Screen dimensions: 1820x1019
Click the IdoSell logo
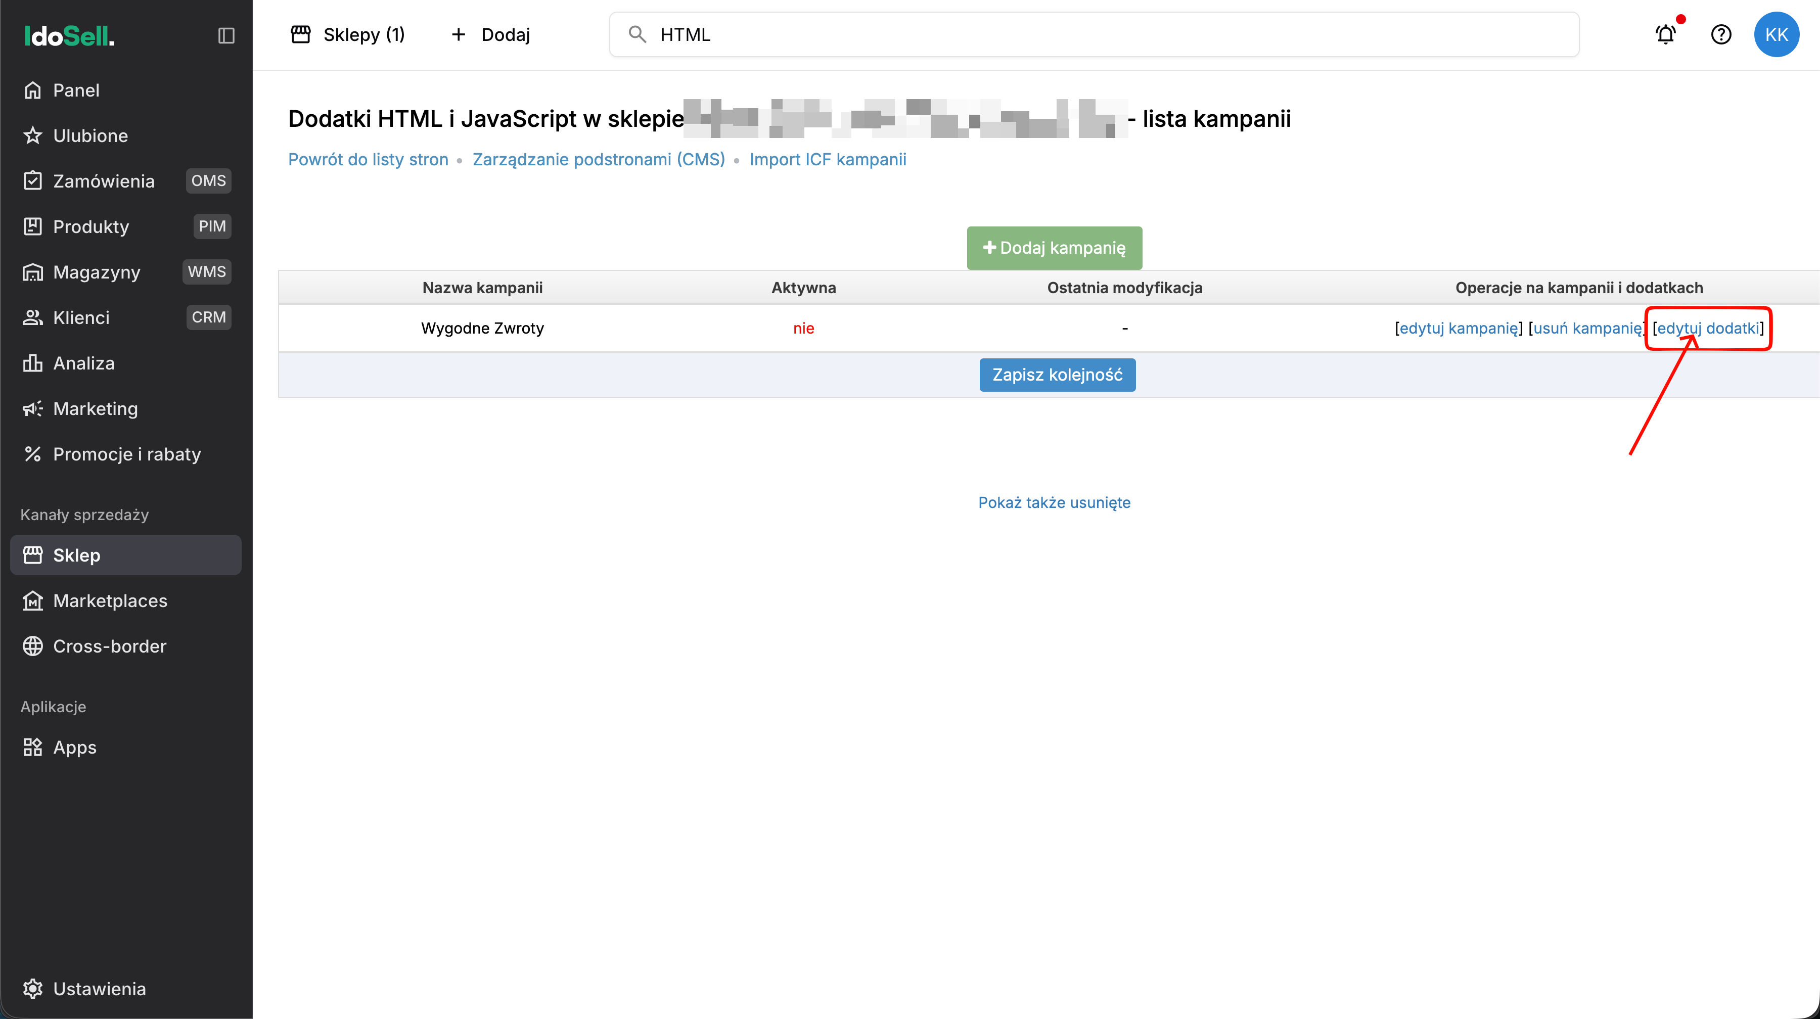pyautogui.click(x=69, y=35)
